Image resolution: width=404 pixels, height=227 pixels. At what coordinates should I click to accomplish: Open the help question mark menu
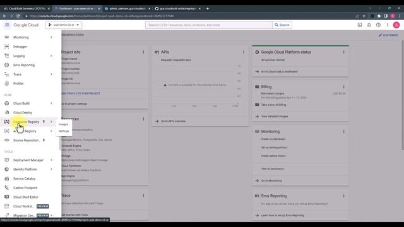[x=378, y=25]
